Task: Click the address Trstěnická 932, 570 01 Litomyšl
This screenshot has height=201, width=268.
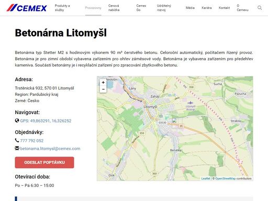Action: point(44,88)
